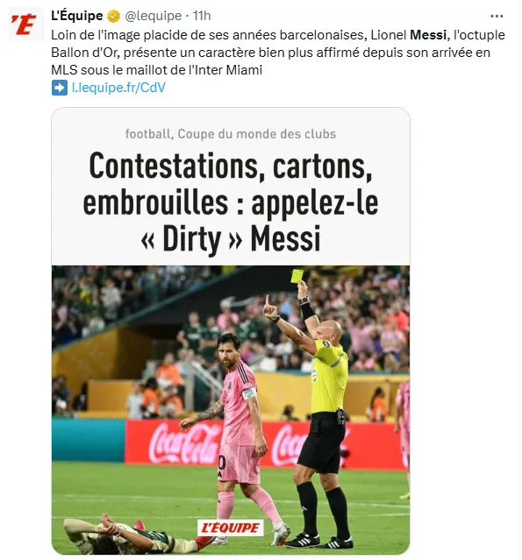Open the three-dot more options menu
Viewport: 522px width, 560px height.
point(497,16)
